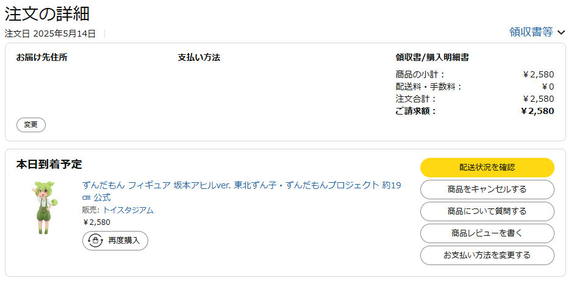Open 商品レビューを書く to write a review
Image resolution: width=571 pixels, height=284 pixels.
coord(487,233)
